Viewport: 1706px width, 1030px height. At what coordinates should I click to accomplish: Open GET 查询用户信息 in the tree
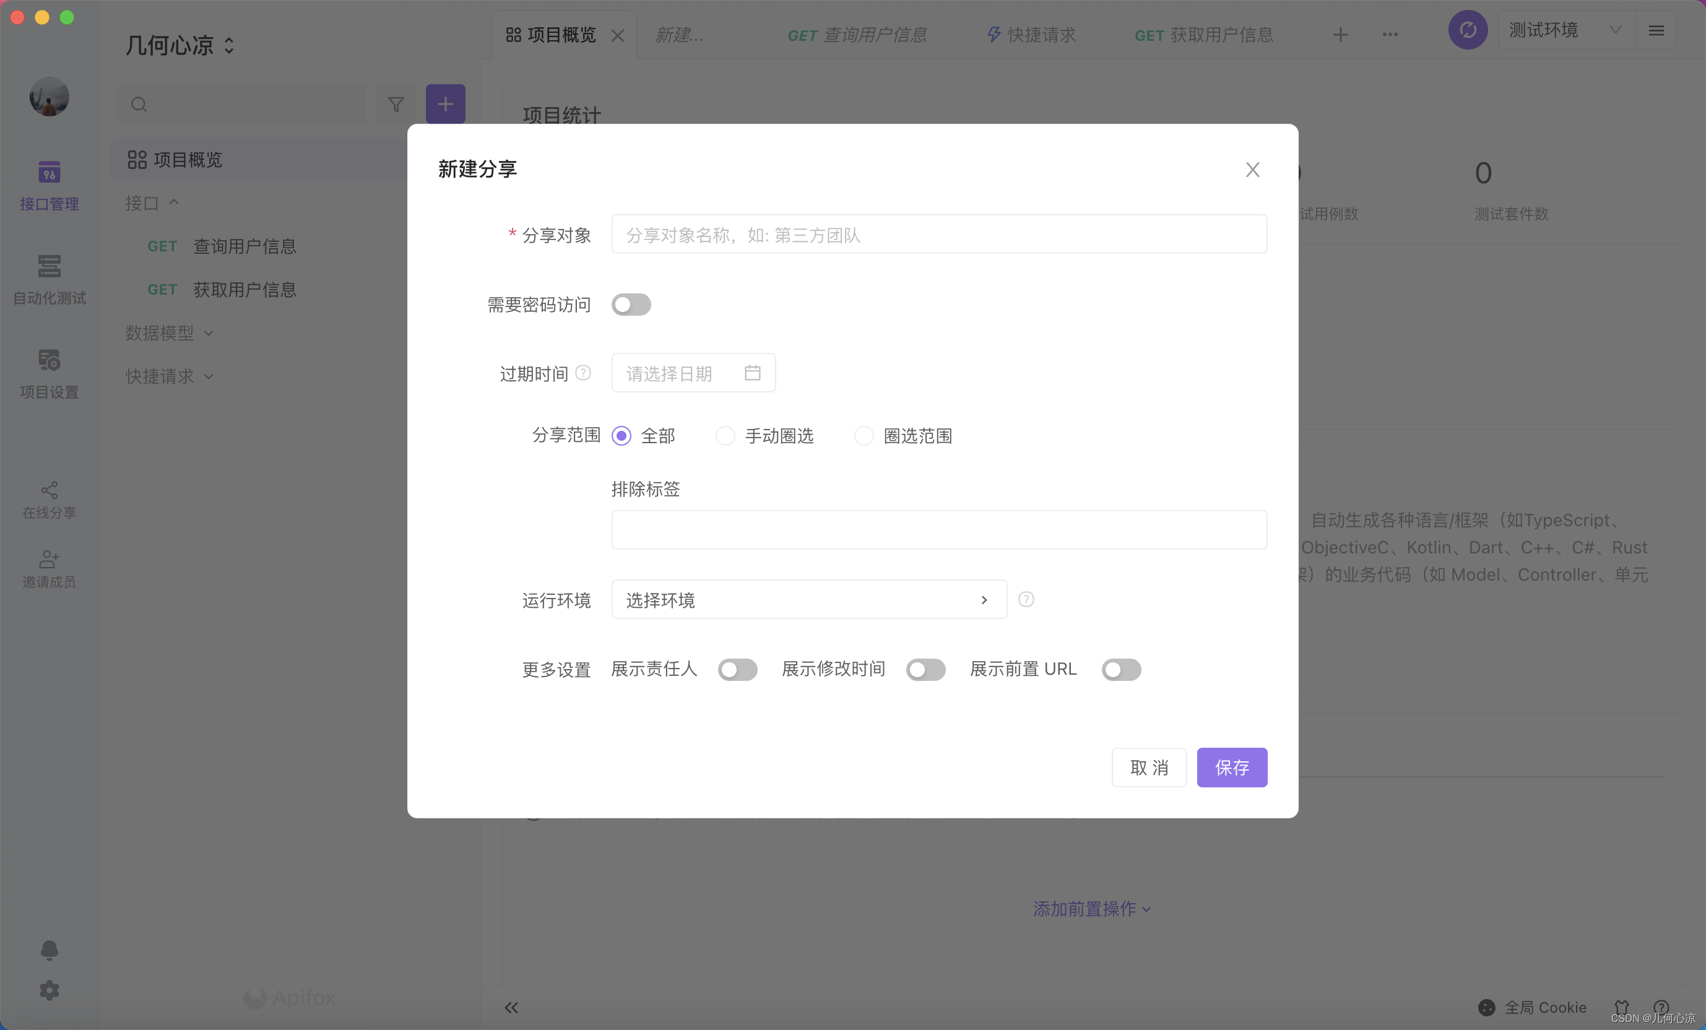(x=222, y=246)
